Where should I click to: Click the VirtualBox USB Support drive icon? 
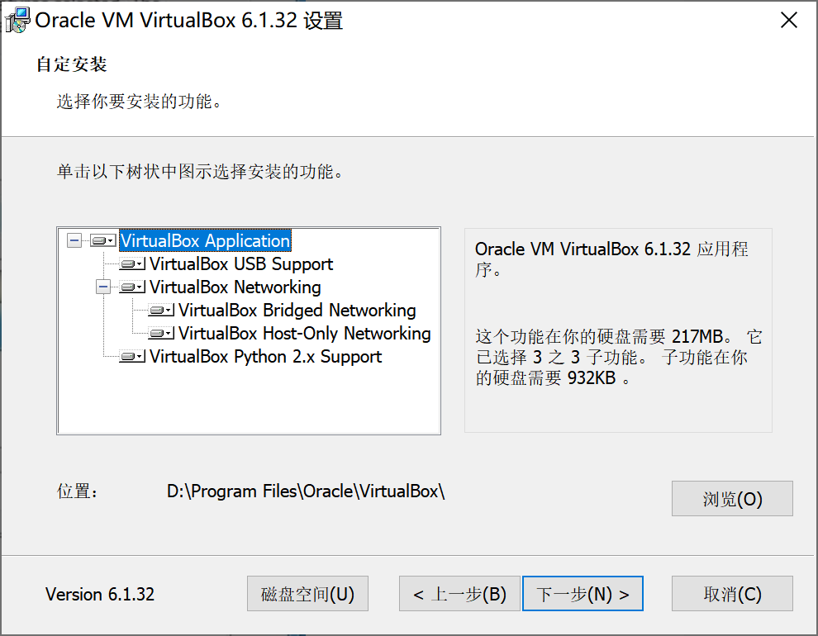[132, 263]
